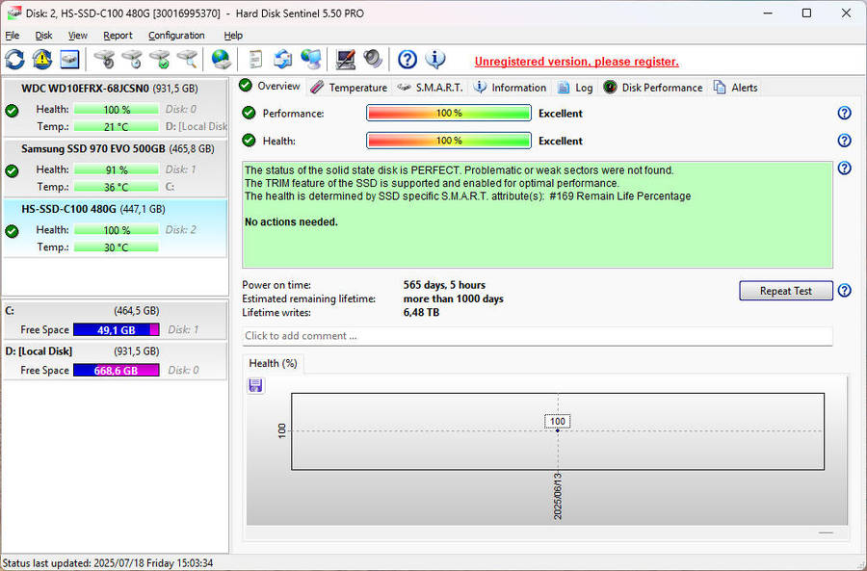Save the Health graph using the floppy icon

pyautogui.click(x=254, y=384)
